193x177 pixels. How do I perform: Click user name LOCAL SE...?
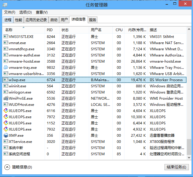100,105
